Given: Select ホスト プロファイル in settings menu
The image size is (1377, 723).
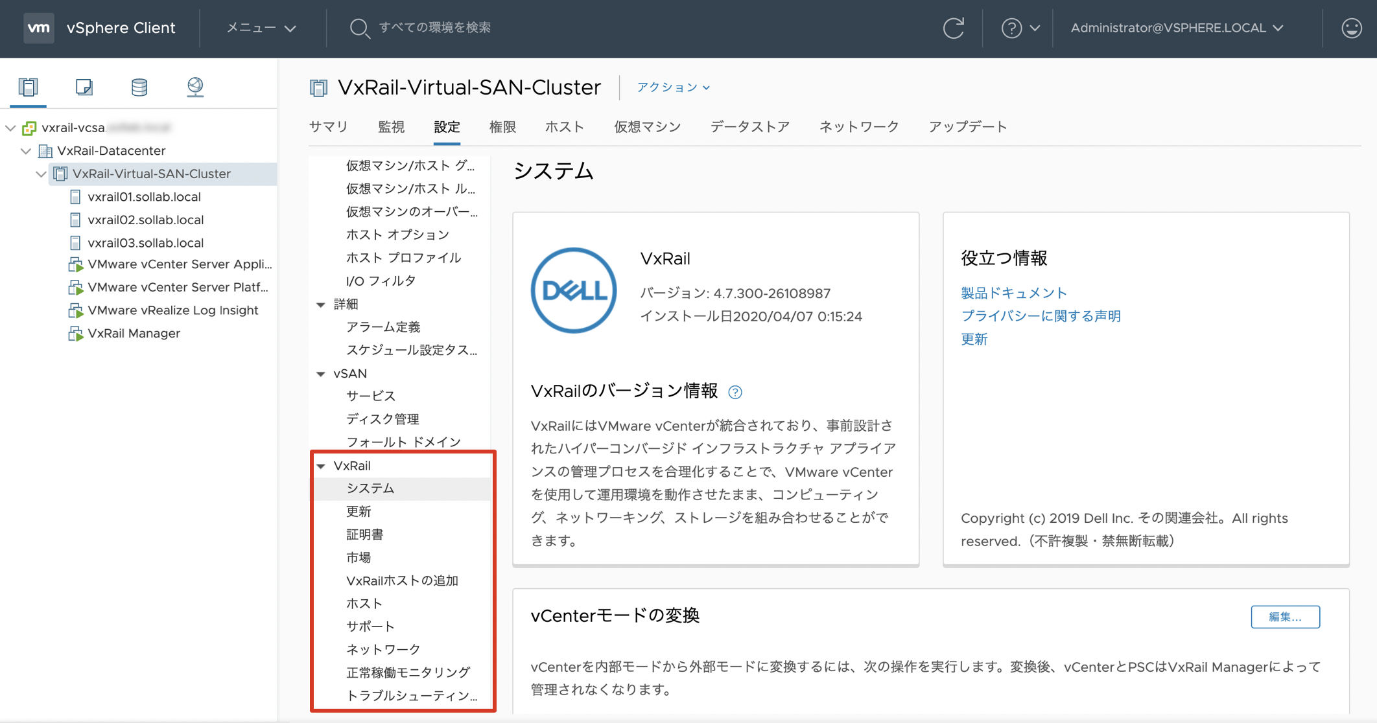Looking at the screenshot, I should click(403, 258).
